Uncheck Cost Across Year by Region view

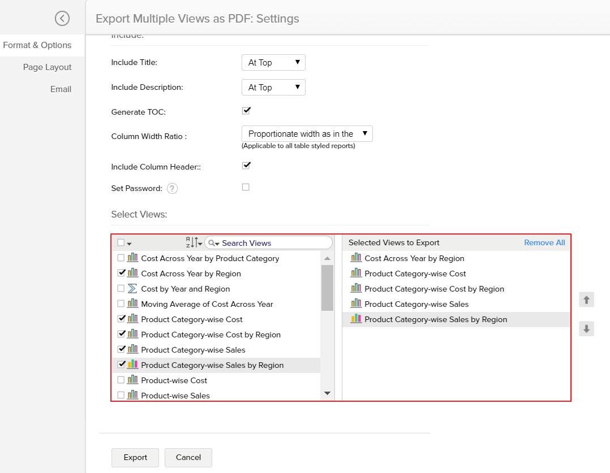121,274
